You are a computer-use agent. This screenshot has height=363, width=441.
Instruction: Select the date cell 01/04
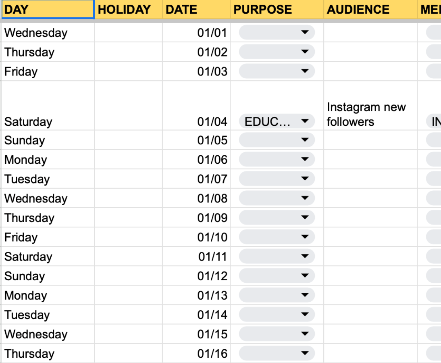point(196,106)
